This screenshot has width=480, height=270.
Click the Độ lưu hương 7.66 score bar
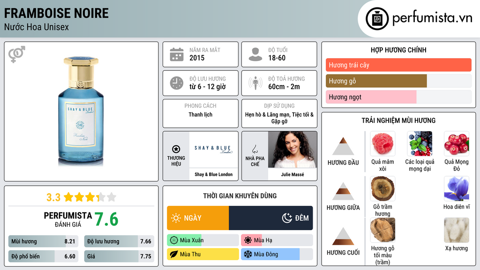coord(119,241)
